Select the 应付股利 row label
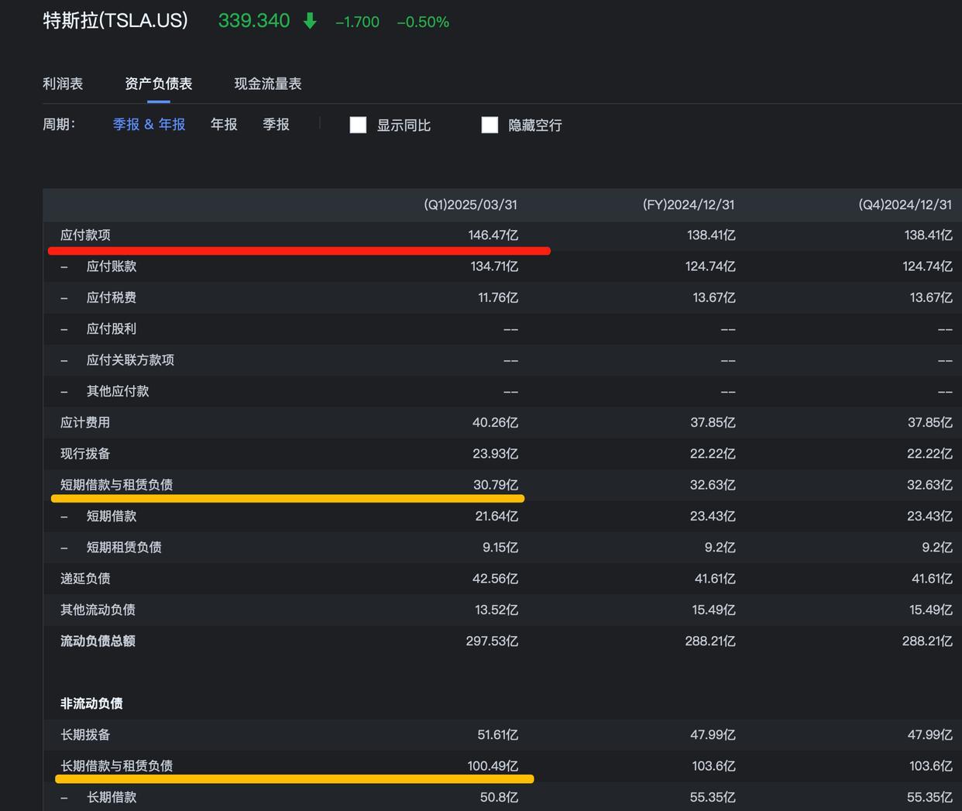The image size is (962, 811). 112,328
